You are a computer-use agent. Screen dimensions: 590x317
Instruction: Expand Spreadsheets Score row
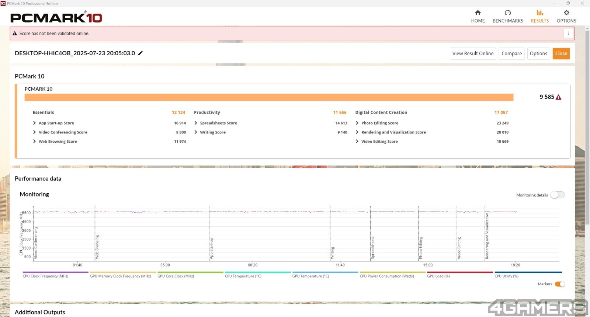[196, 123]
